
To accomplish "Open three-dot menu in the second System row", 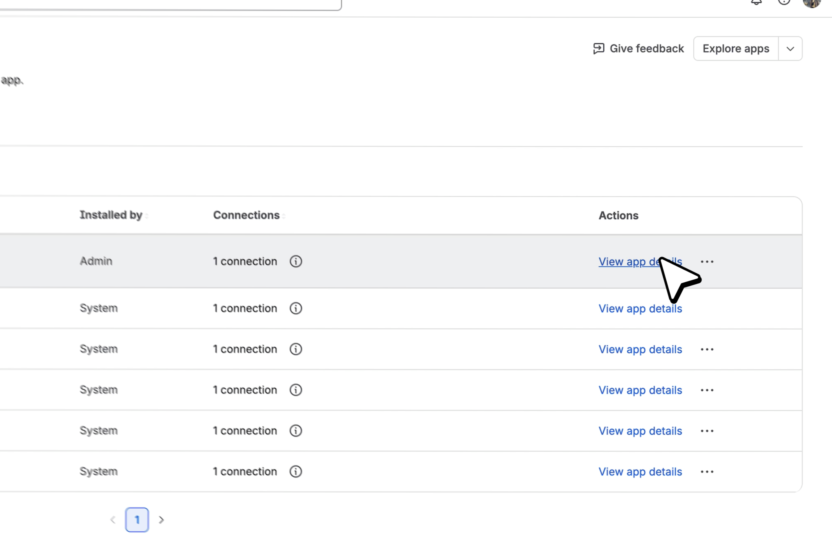I will pos(707,349).
